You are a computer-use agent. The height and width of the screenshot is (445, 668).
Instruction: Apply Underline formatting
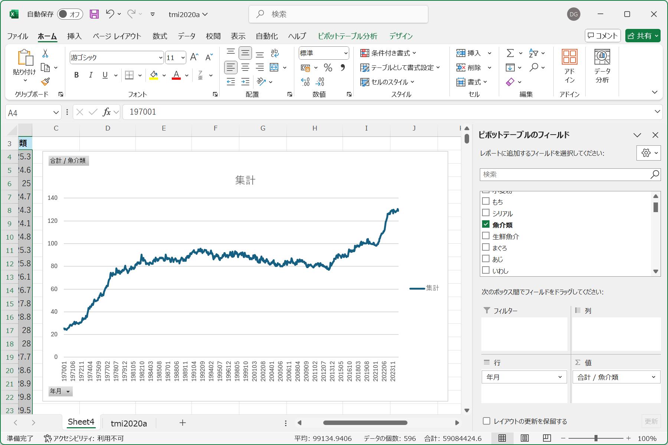pos(105,75)
